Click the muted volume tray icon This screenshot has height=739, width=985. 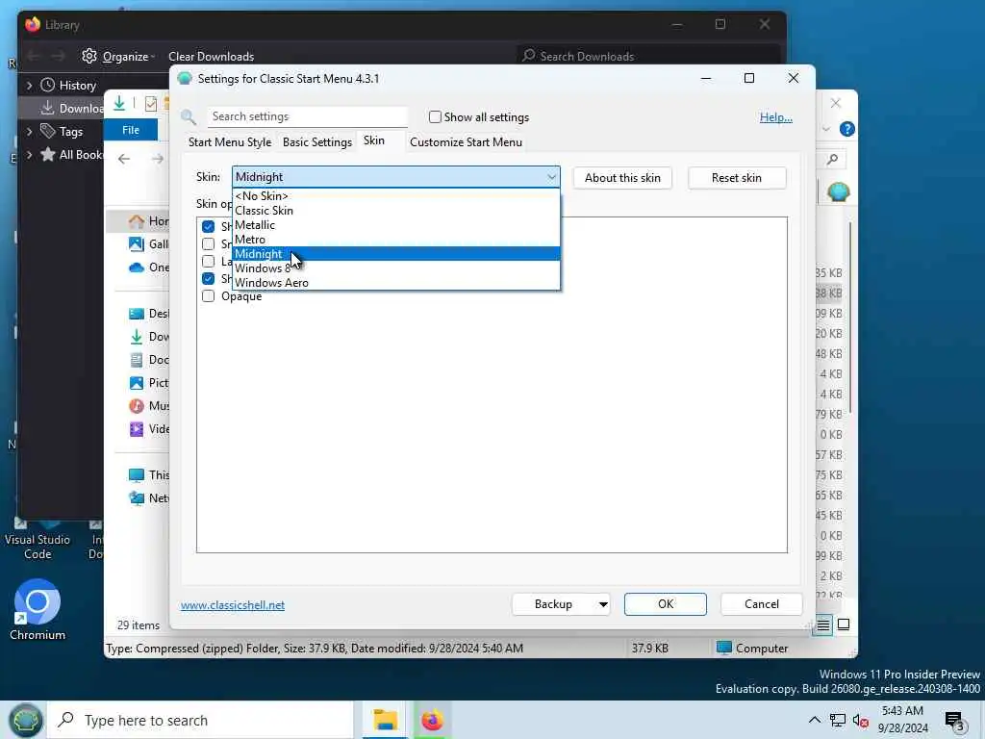(x=860, y=720)
